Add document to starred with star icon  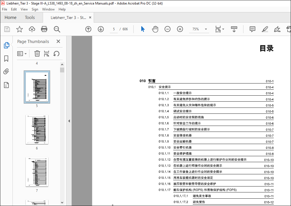[x=19, y=29]
